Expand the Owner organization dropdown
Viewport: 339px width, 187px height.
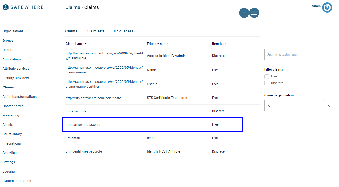pos(298,106)
